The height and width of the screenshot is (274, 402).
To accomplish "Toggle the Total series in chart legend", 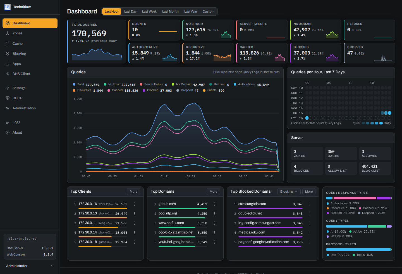I will point(86,84).
